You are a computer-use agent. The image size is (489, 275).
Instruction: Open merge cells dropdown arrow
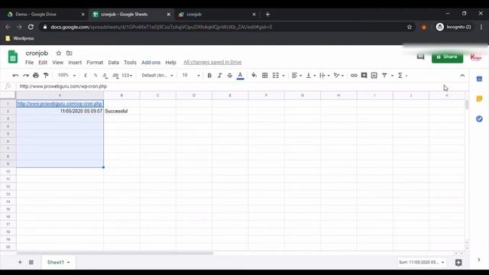[283, 76]
